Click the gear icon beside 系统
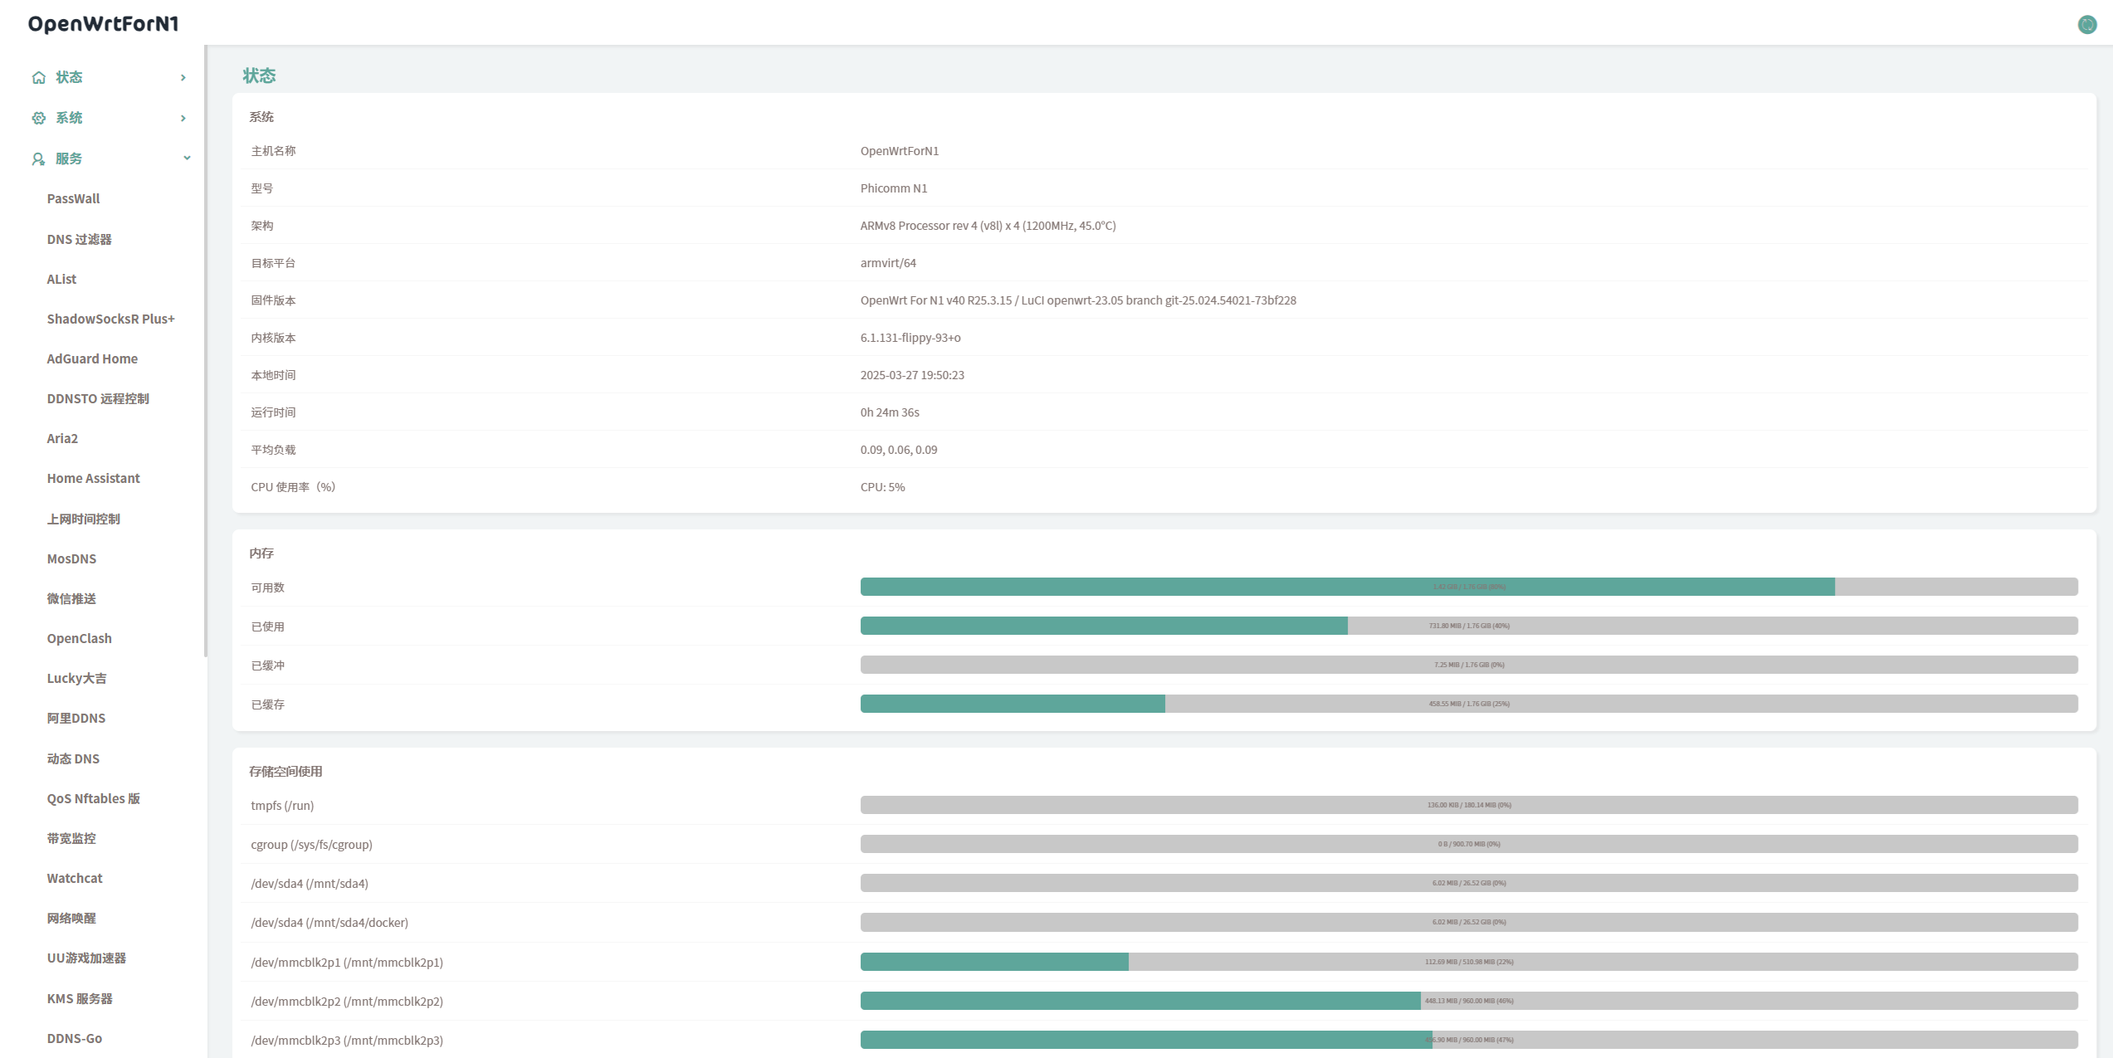The image size is (2113, 1058). pyautogui.click(x=38, y=119)
